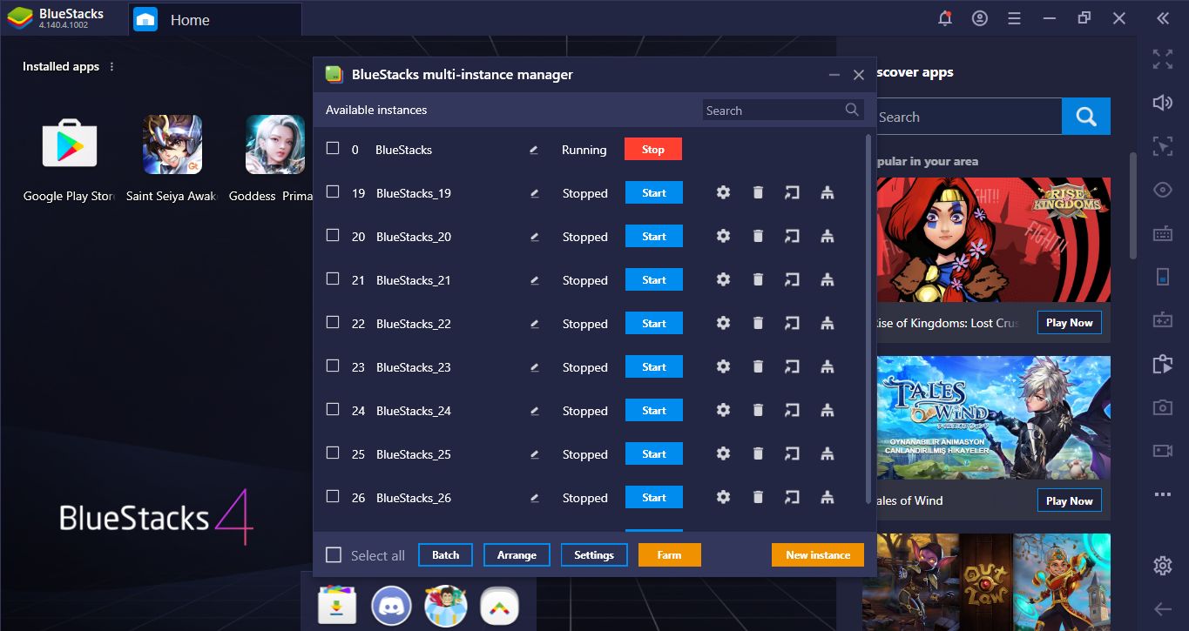Open Installed apps three-dot options menu
Screen dimensions: 1189x631
coord(111,67)
